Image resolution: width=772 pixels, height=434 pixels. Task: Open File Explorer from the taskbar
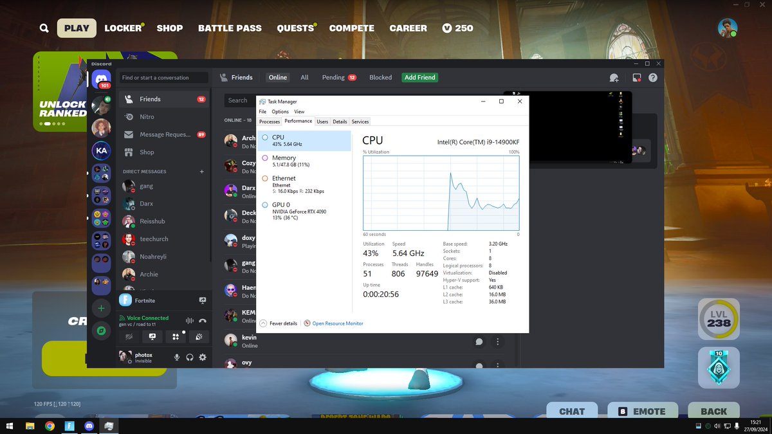[x=30, y=426]
